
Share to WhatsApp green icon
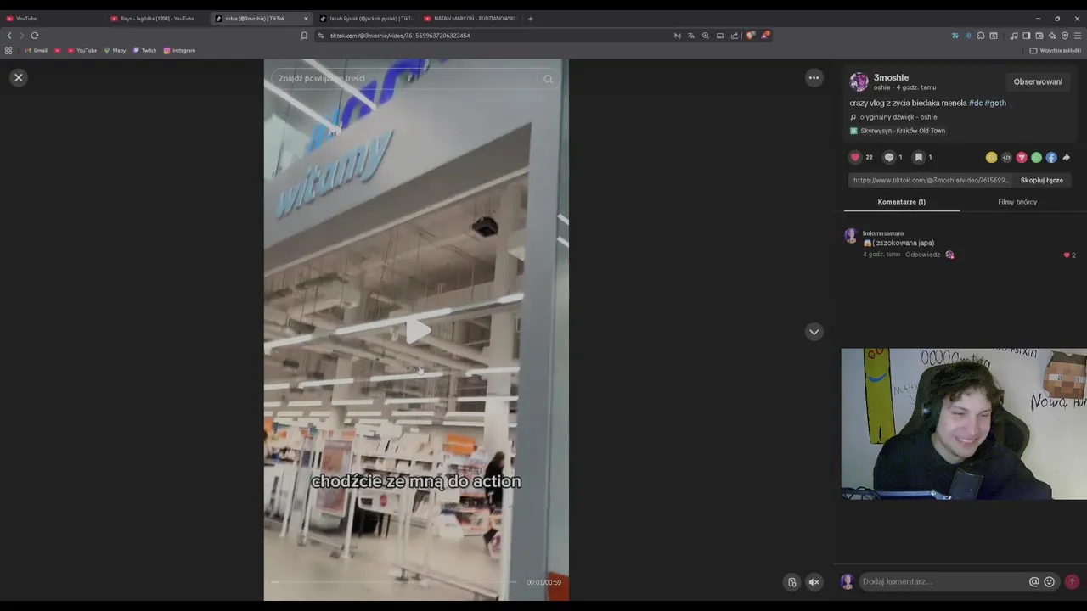(x=1036, y=157)
